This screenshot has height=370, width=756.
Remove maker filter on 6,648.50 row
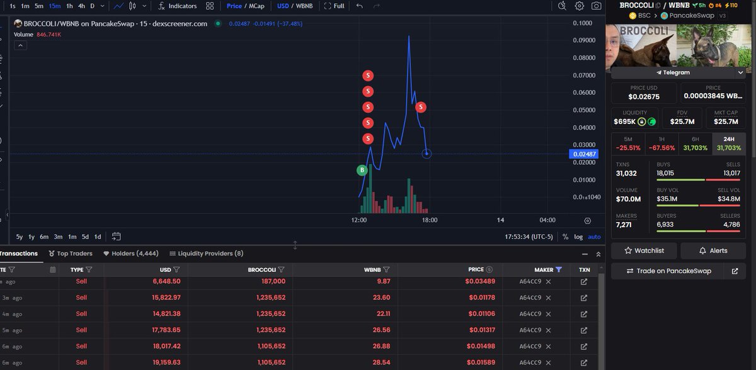[548, 281]
